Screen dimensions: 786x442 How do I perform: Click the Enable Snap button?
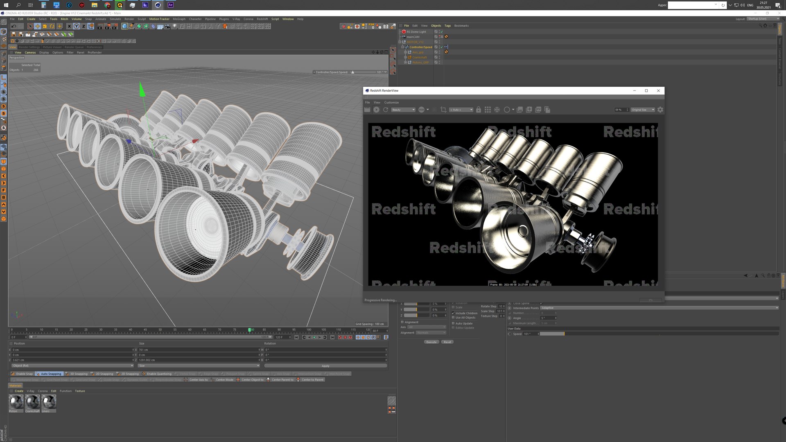[x=22, y=374]
